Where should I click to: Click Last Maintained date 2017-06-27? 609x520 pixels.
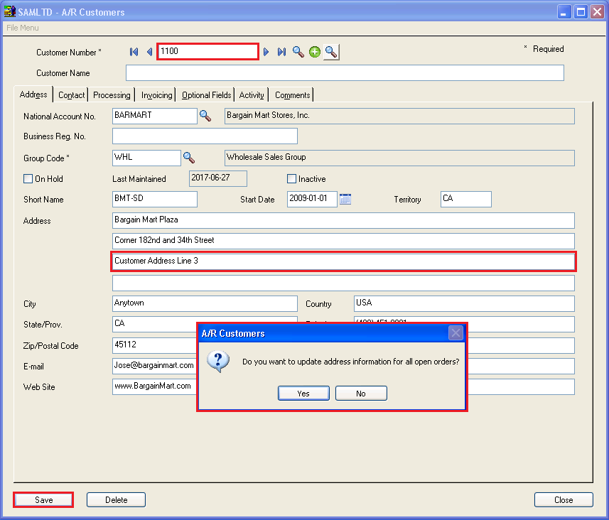click(218, 178)
